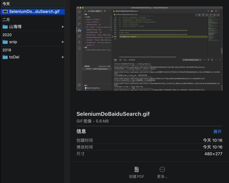This screenshot has height=183, width=229.
Task: Click the SeleniumDoBaiduSearch.gif title in preview pane
Action: (x=113, y=114)
